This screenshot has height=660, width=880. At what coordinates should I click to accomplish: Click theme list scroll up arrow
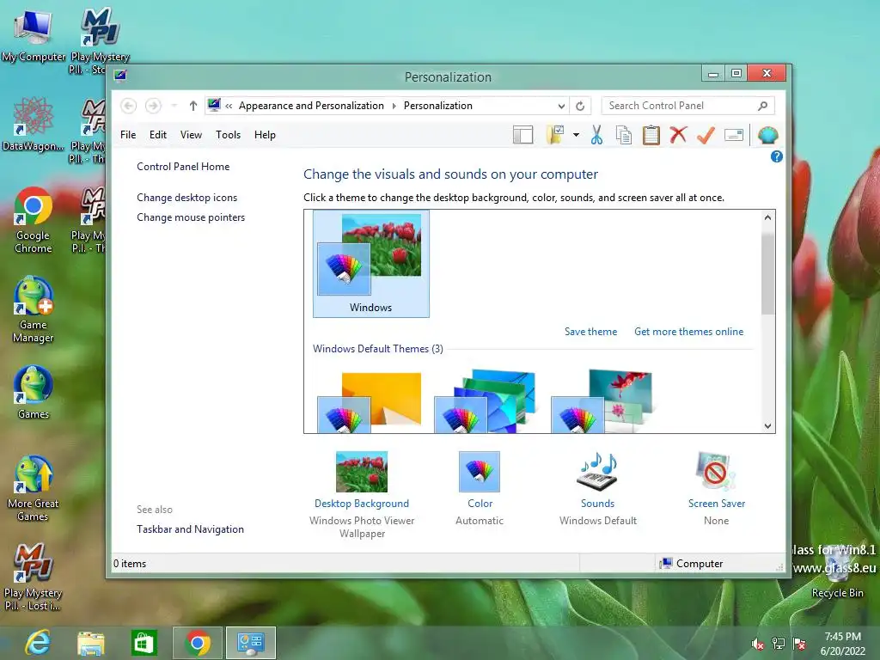pos(767,217)
